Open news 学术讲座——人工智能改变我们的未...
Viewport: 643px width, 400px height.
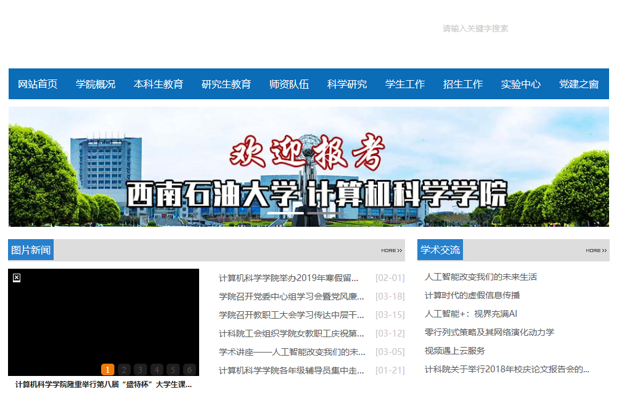[292, 352]
